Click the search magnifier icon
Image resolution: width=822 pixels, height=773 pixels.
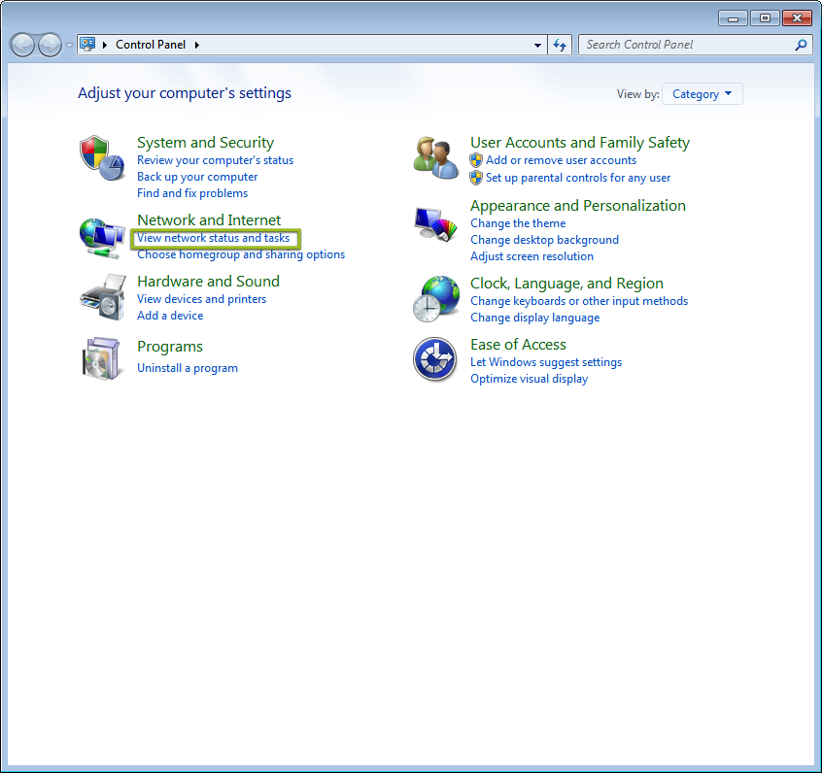[x=801, y=45]
